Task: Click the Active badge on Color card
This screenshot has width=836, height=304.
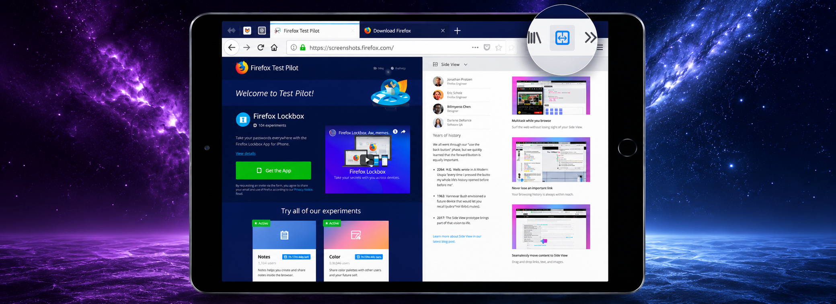Action: [x=332, y=223]
